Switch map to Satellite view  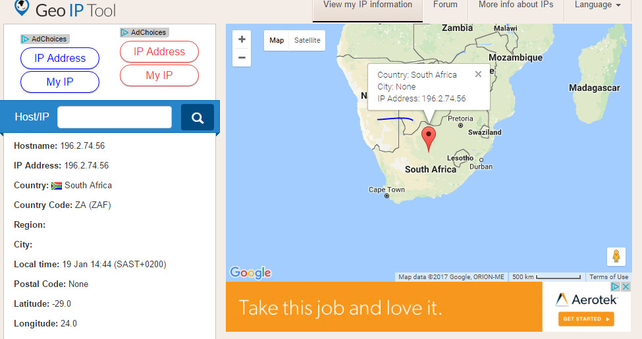[x=307, y=40]
